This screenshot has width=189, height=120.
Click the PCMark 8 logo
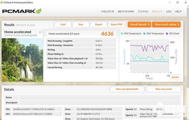click(22, 11)
